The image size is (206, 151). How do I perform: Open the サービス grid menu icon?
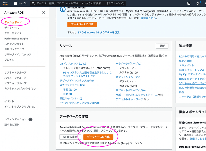15,3
